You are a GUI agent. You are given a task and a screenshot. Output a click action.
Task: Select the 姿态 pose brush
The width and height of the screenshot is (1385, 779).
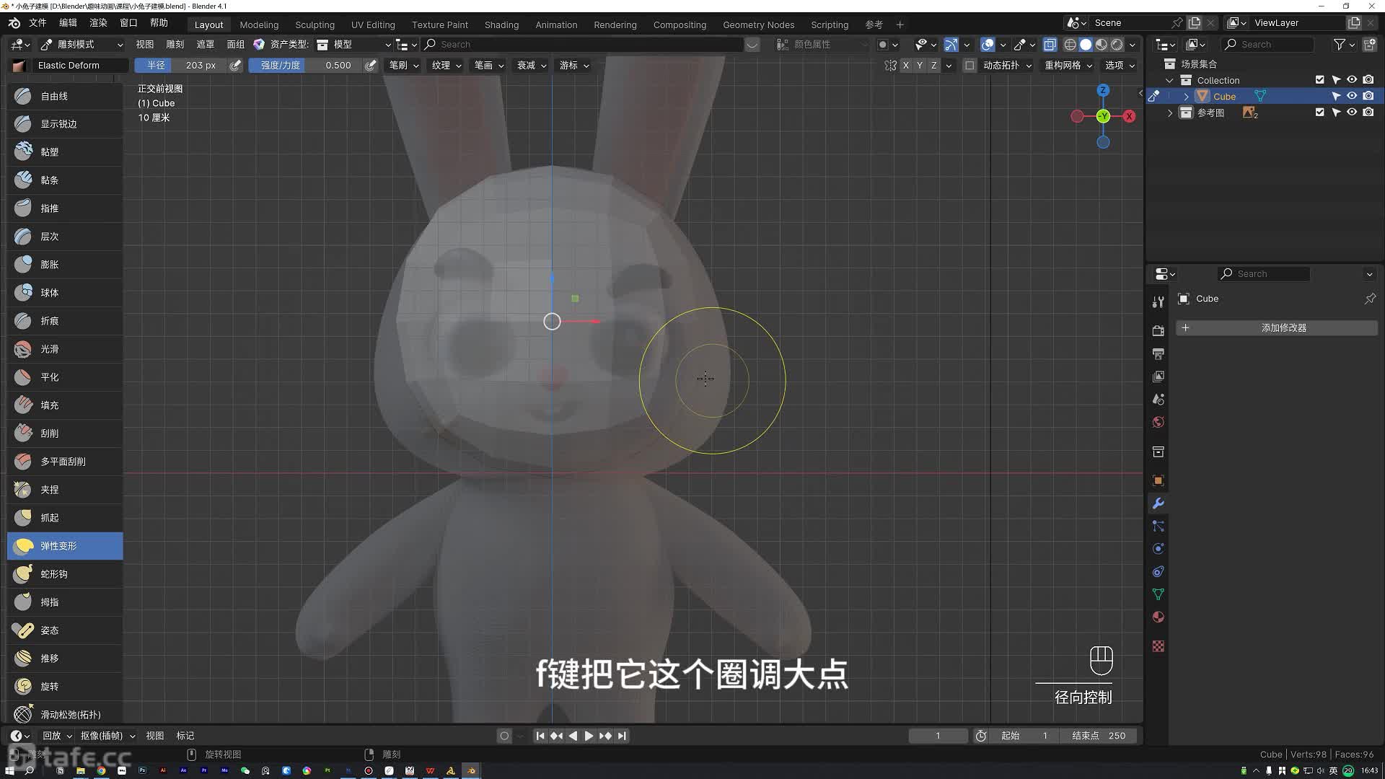point(65,630)
